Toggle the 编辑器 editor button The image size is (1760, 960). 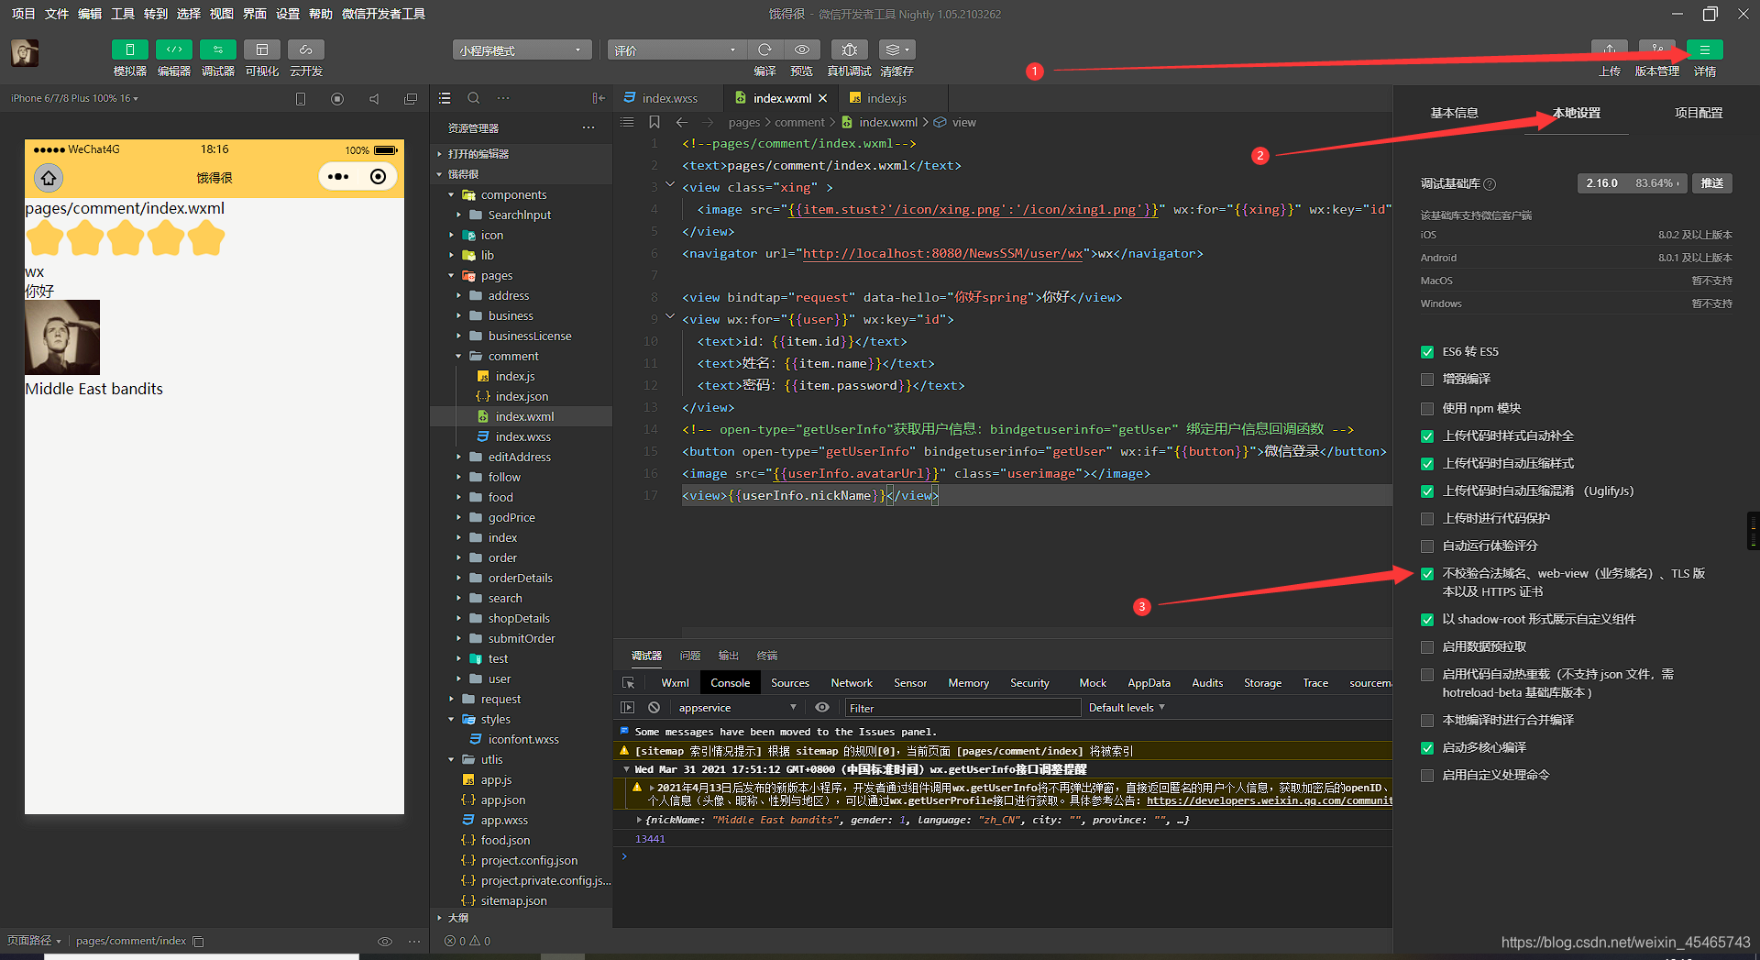pyautogui.click(x=173, y=50)
